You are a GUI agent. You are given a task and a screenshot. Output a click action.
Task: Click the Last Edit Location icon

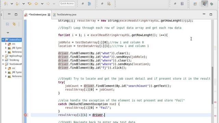(30, 3)
